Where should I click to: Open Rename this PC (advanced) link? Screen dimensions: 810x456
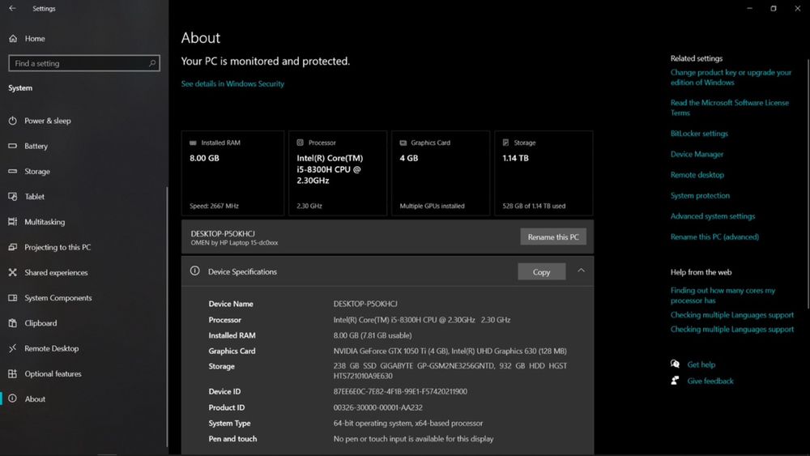tap(714, 237)
